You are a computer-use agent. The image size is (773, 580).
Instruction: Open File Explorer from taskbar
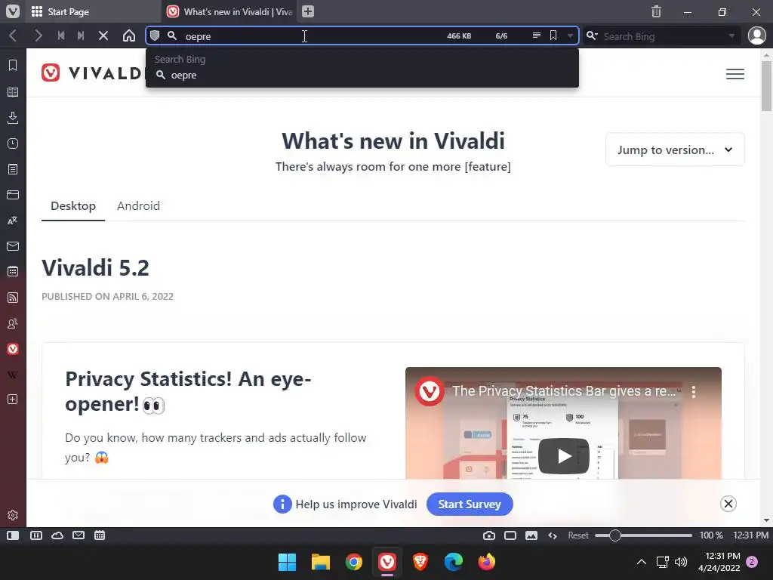[320, 562]
